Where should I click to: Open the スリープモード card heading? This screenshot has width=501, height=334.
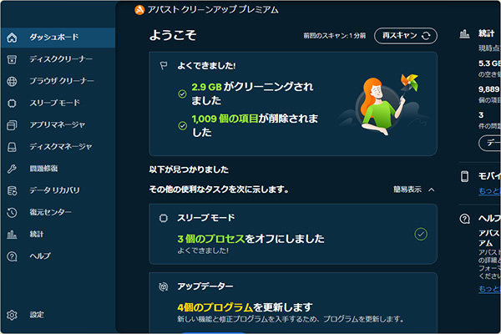(x=206, y=218)
